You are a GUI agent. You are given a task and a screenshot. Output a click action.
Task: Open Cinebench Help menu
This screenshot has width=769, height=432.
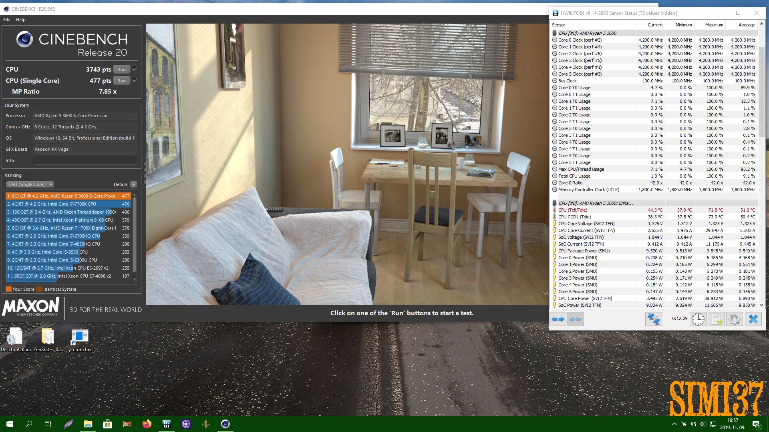(x=21, y=20)
